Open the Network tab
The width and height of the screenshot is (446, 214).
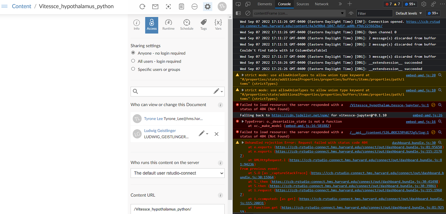[x=322, y=4]
